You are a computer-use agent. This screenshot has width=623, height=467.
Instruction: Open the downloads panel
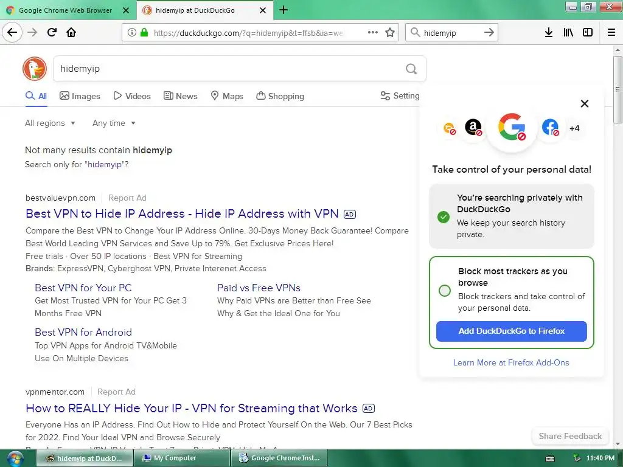coord(549,33)
